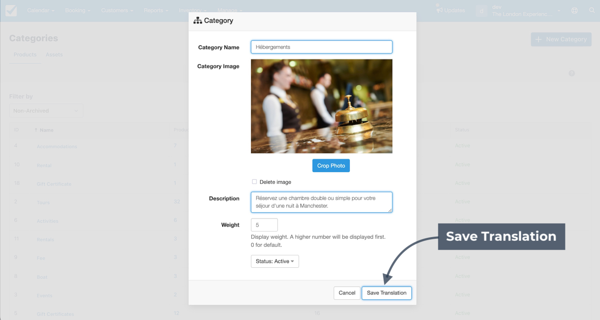Sort by the ID column header

pyautogui.click(x=16, y=130)
